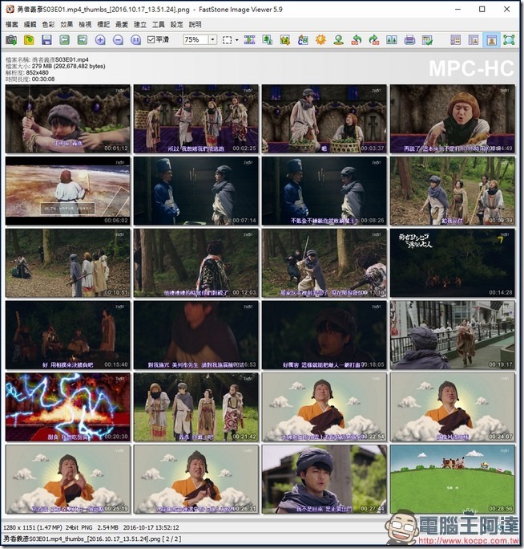Save the image with the floppy disk icon
The image size is (524, 549).
pyautogui.click(x=46, y=40)
